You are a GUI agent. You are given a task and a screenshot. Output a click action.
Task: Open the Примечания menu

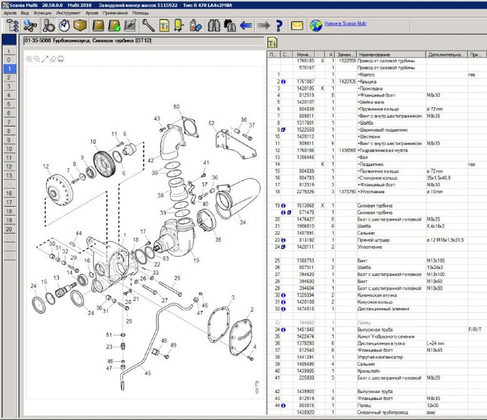(116, 12)
